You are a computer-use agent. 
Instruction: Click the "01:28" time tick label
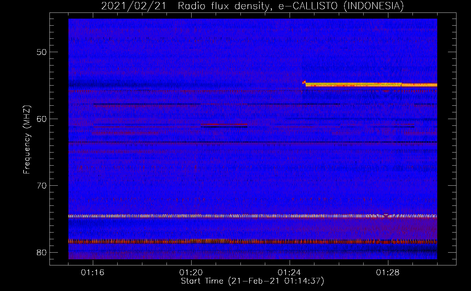point(388,272)
